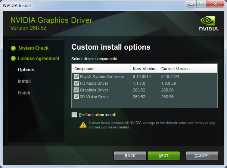
Task: Select the System Check step
Action: click(33, 48)
